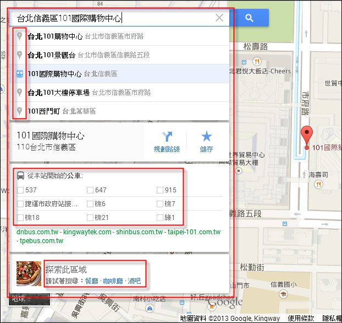Image resolution: width=342 pixels, height=323 pixels.
Task: Click shopping bag icon below 南村小吃店
Action: click(x=150, y=309)
